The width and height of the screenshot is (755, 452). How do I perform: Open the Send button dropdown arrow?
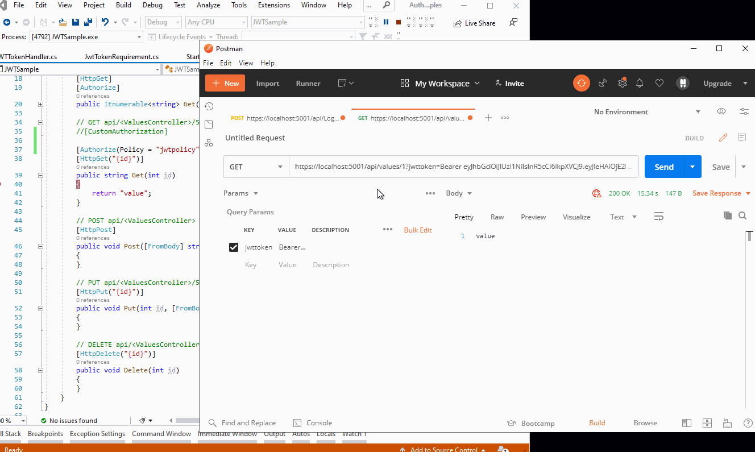click(x=692, y=167)
